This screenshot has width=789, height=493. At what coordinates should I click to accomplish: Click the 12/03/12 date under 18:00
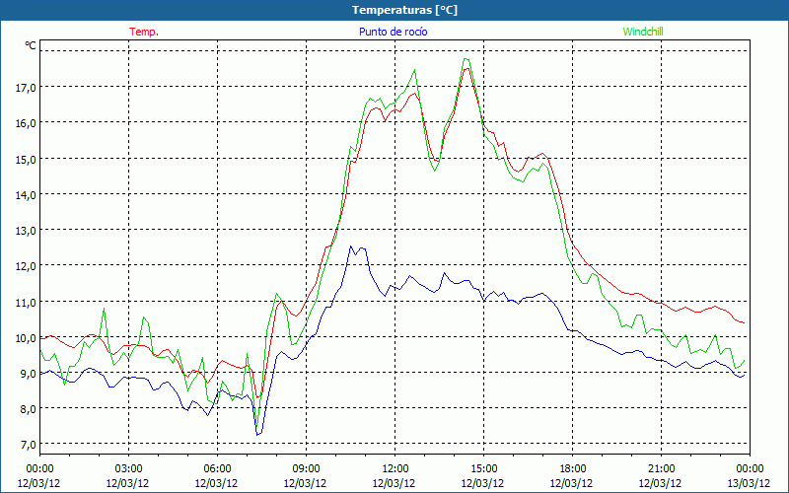coord(571,483)
